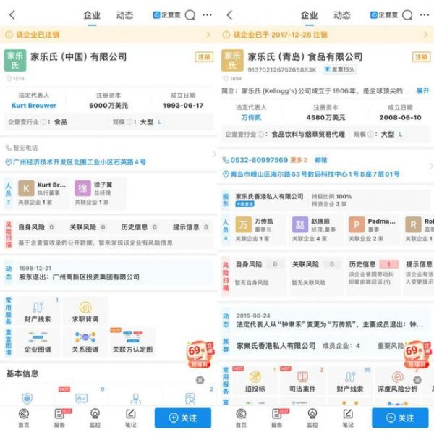Open 深度风险分析 service icon

pos(397,381)
